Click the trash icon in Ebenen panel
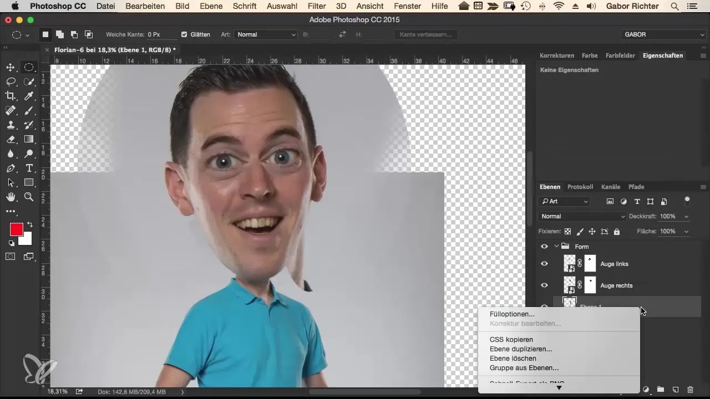 coord(690,390)
